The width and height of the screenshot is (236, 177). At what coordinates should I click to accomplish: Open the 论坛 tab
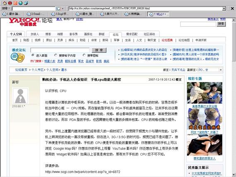116,35
